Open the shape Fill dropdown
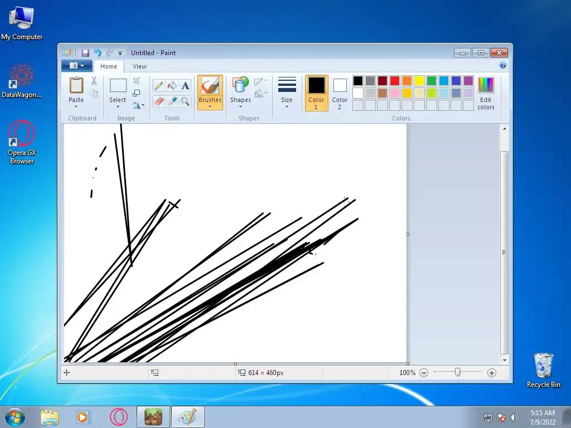Viewport: 571px width, 428px height. pyautogui.click(x=260, y=94)
